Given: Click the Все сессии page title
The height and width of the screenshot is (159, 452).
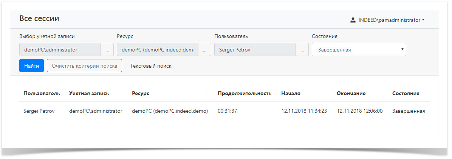Looking at the screenshot, I should pyautogui.click(x=39, y=18).
